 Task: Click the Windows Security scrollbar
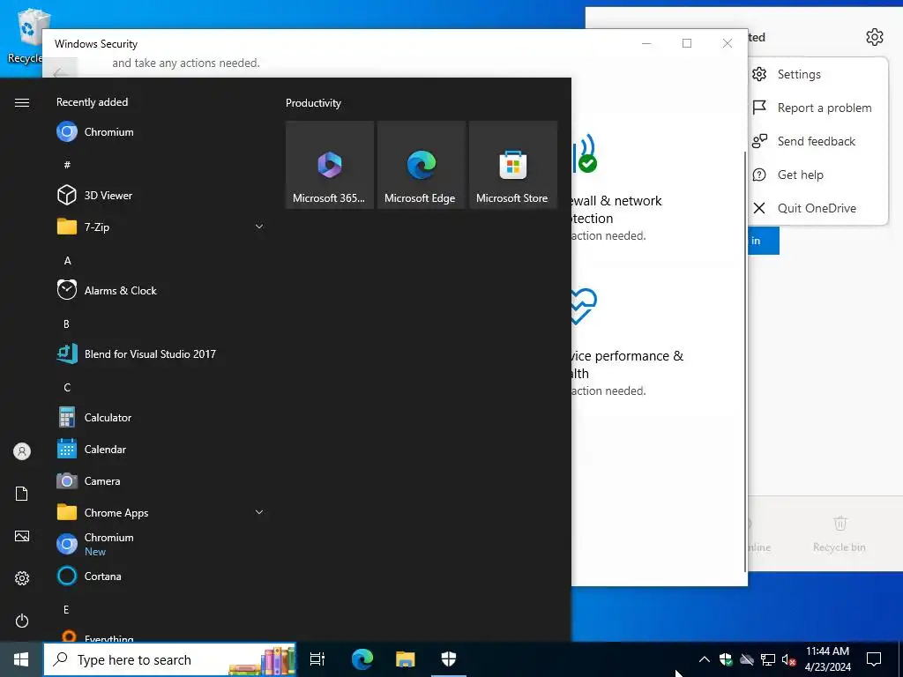(x=746, y=361)
